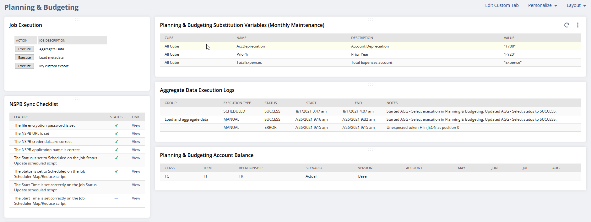Click checkmark for NSPB URL is set row
The height and width of the screenshot is (222, 591).
(x=116, y=134)
